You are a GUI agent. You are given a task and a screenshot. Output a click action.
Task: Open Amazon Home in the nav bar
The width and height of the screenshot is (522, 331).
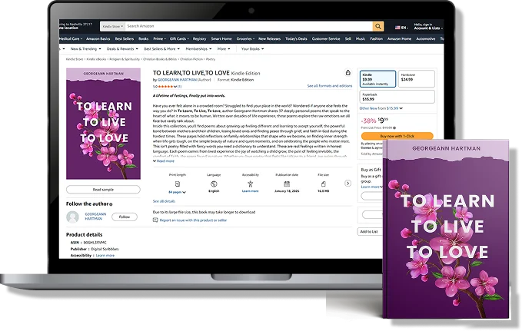point(399,39)
